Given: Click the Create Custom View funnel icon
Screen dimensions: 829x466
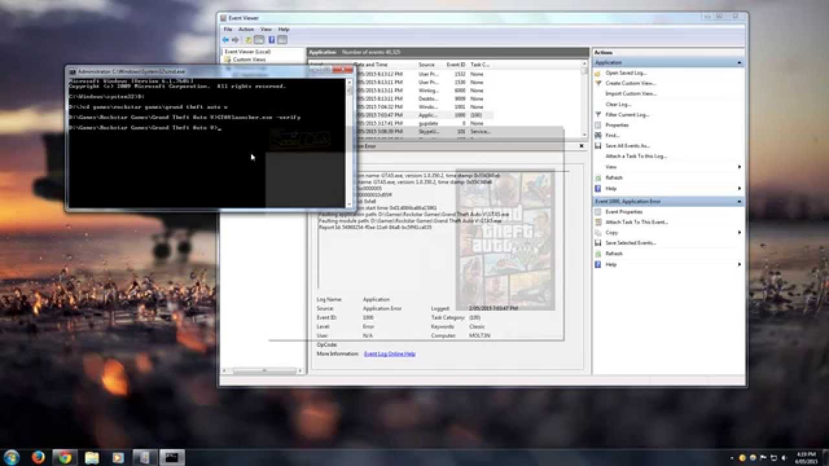Looking at the screenshot, I should click(598, 83).
